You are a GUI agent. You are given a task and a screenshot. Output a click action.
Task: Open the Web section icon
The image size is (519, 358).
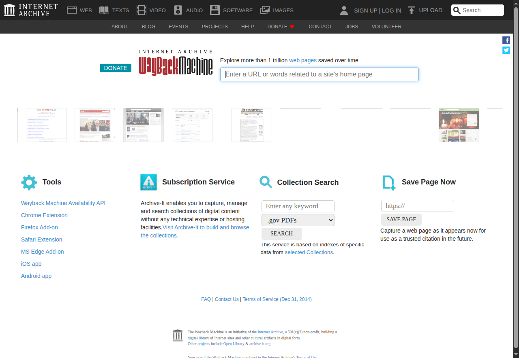pyautogui.click(x=72, y=10)
